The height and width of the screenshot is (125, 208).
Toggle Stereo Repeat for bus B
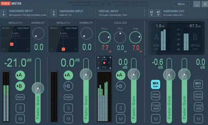point(198,96)
